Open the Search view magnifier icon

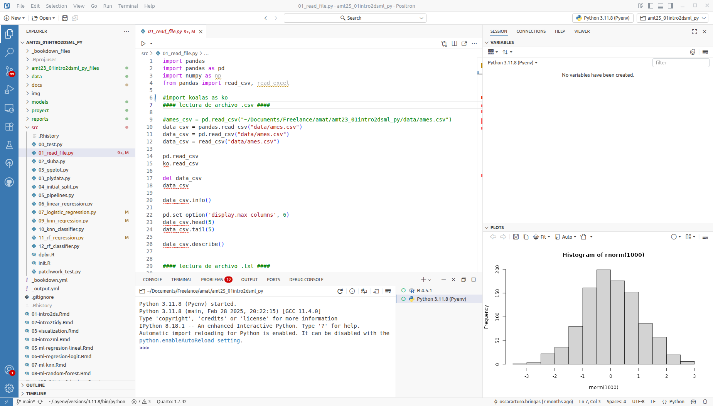(9, 52)
